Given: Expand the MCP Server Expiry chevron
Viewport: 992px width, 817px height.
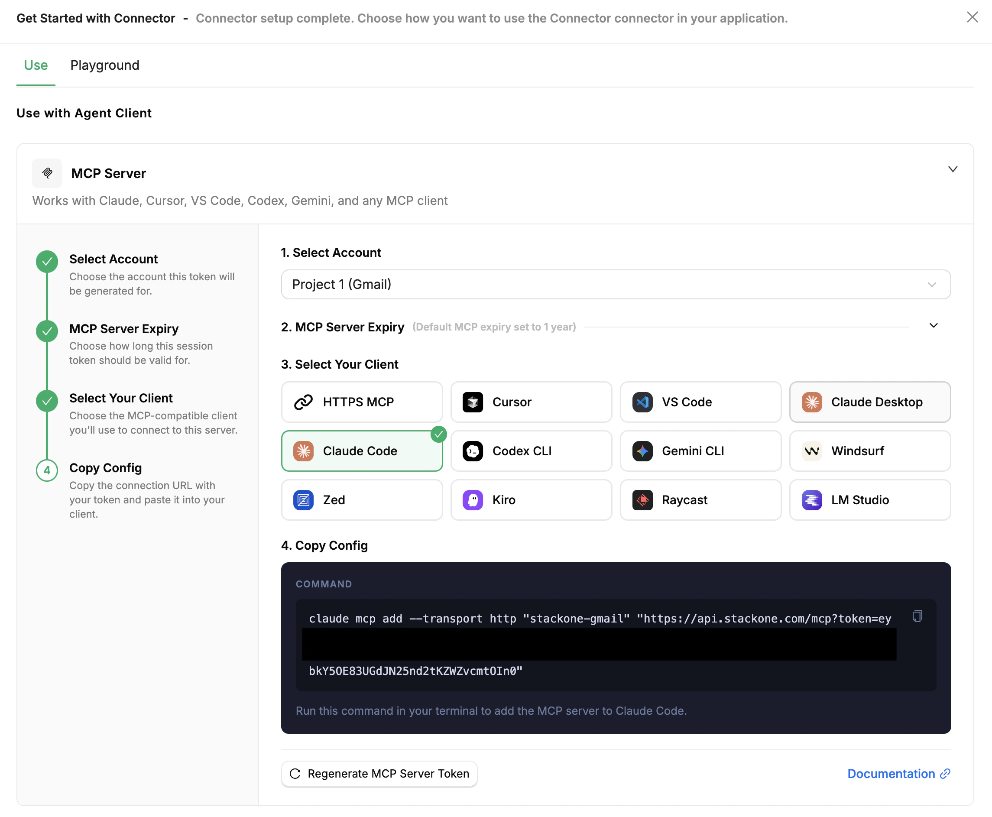Looking at the screenshot, I should click(x=934, y=326).
